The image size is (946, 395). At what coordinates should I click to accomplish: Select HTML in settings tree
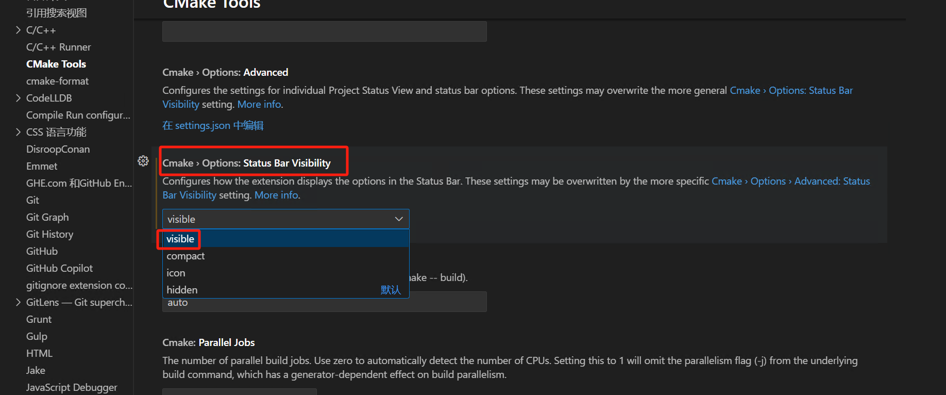coord(40,353)
